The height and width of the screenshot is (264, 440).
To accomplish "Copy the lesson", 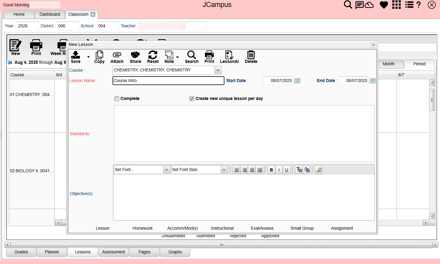I will 99,57.
